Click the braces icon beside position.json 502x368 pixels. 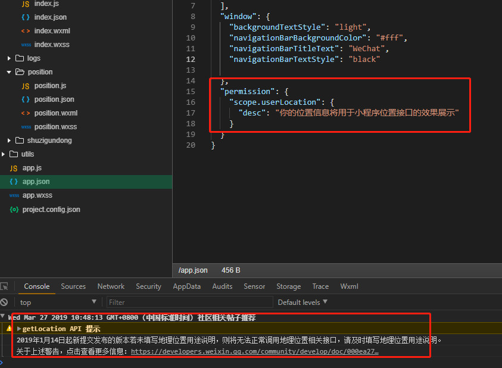(x=26, y=99)
